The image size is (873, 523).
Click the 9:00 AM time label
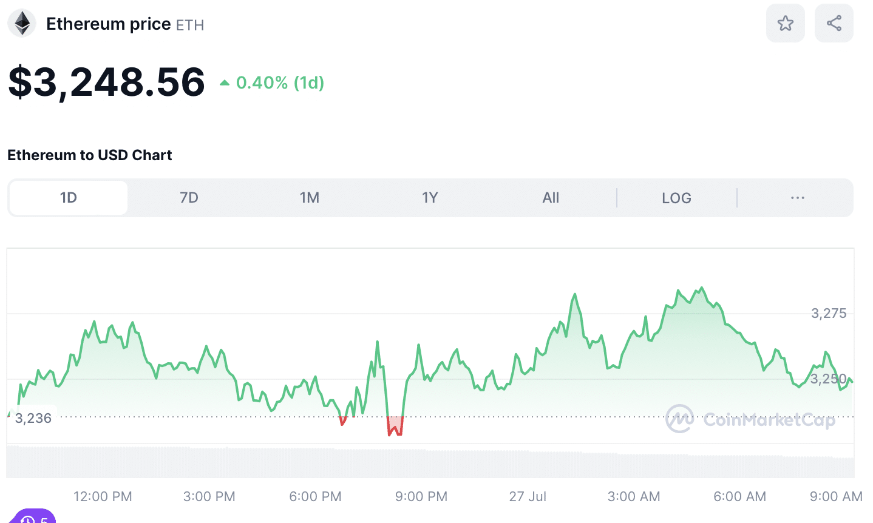click(836, 496)
